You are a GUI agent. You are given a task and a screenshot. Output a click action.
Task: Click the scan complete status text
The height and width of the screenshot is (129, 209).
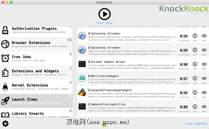(x=196, y=123)
